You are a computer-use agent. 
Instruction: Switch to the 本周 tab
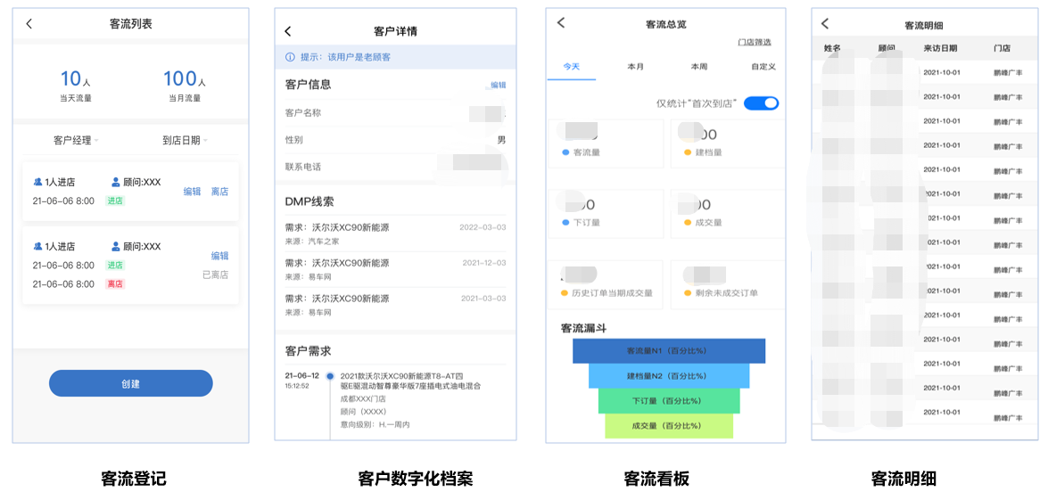point(699,67)
